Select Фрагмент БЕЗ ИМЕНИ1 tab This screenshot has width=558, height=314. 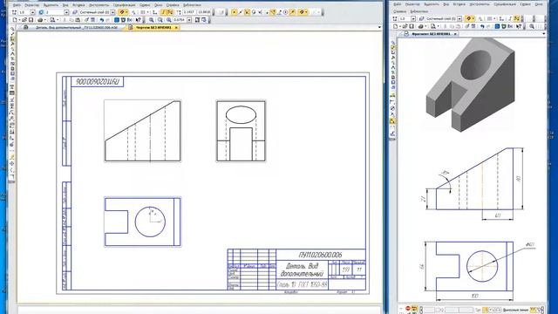click(x=432, y=34)
